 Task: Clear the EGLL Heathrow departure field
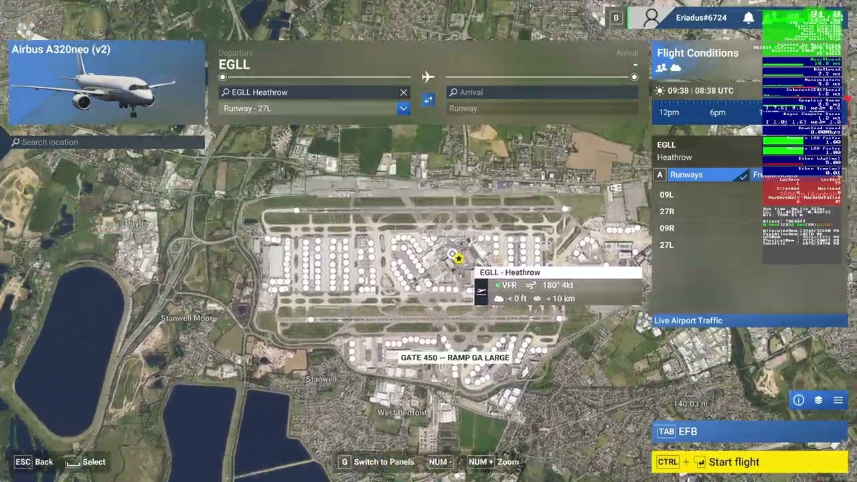(x=404, y=92)
